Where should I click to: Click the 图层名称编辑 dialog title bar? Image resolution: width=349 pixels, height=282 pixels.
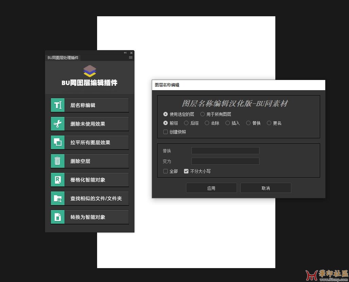(238, 85)
